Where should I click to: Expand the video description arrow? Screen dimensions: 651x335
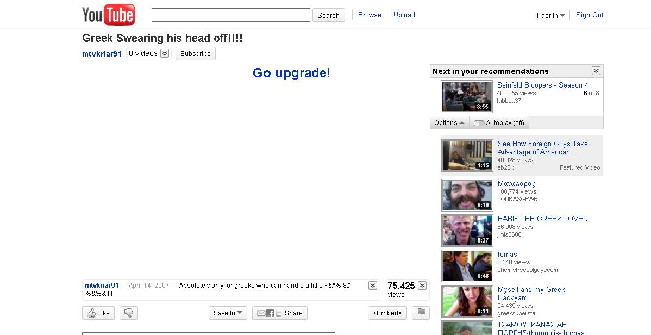tap(373, 286)
